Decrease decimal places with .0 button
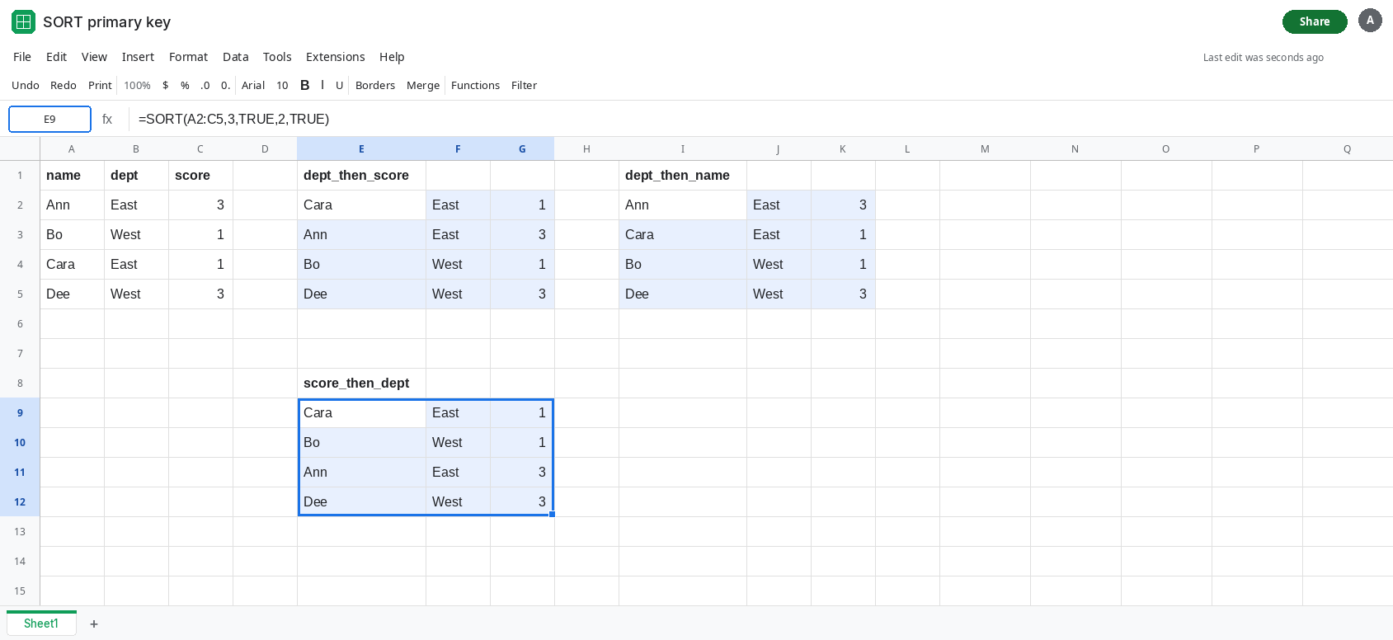 click(205, 85)
